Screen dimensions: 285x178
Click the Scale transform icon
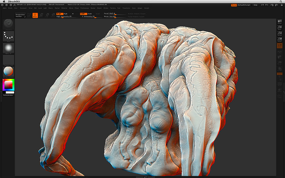click(x=47, y=15)
